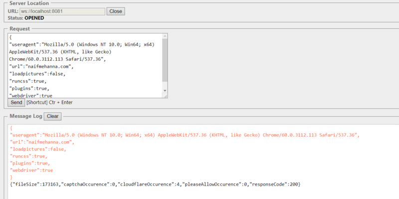Clear the Message Log
This screenshot has width=399, height=199.
tap(53, 116)
